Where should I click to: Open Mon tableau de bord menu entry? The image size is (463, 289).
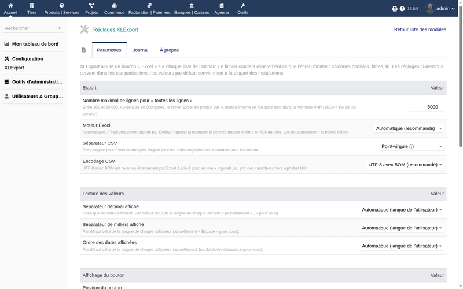pos(35,44)
